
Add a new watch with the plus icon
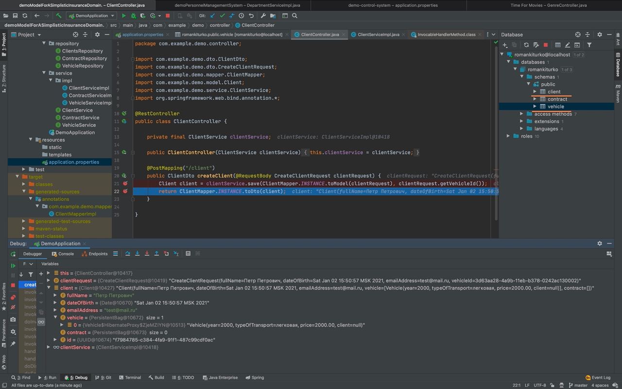click(x=41, y=274)
